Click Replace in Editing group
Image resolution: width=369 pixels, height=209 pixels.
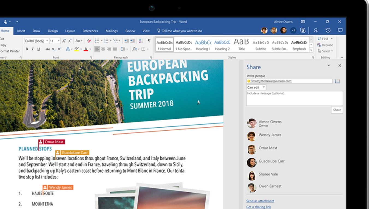click(326, 45)
